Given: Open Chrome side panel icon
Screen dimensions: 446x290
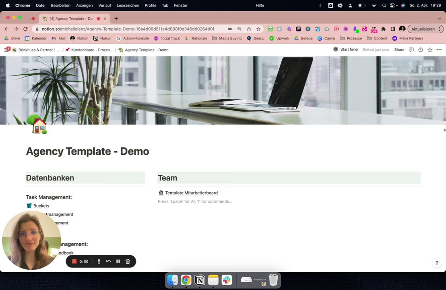Looking at the screenshot, I should point(393,29).
